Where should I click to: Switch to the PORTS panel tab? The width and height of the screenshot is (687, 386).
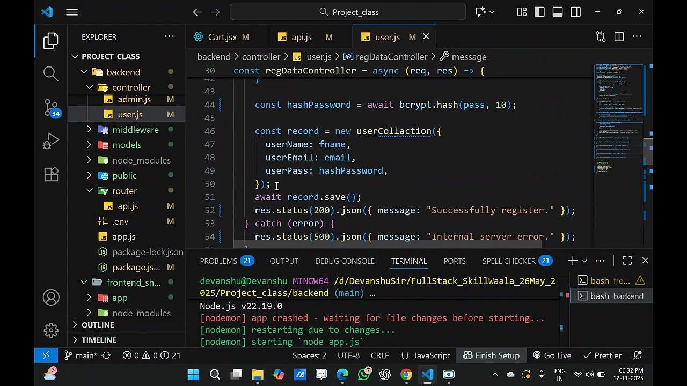point(455,261)
